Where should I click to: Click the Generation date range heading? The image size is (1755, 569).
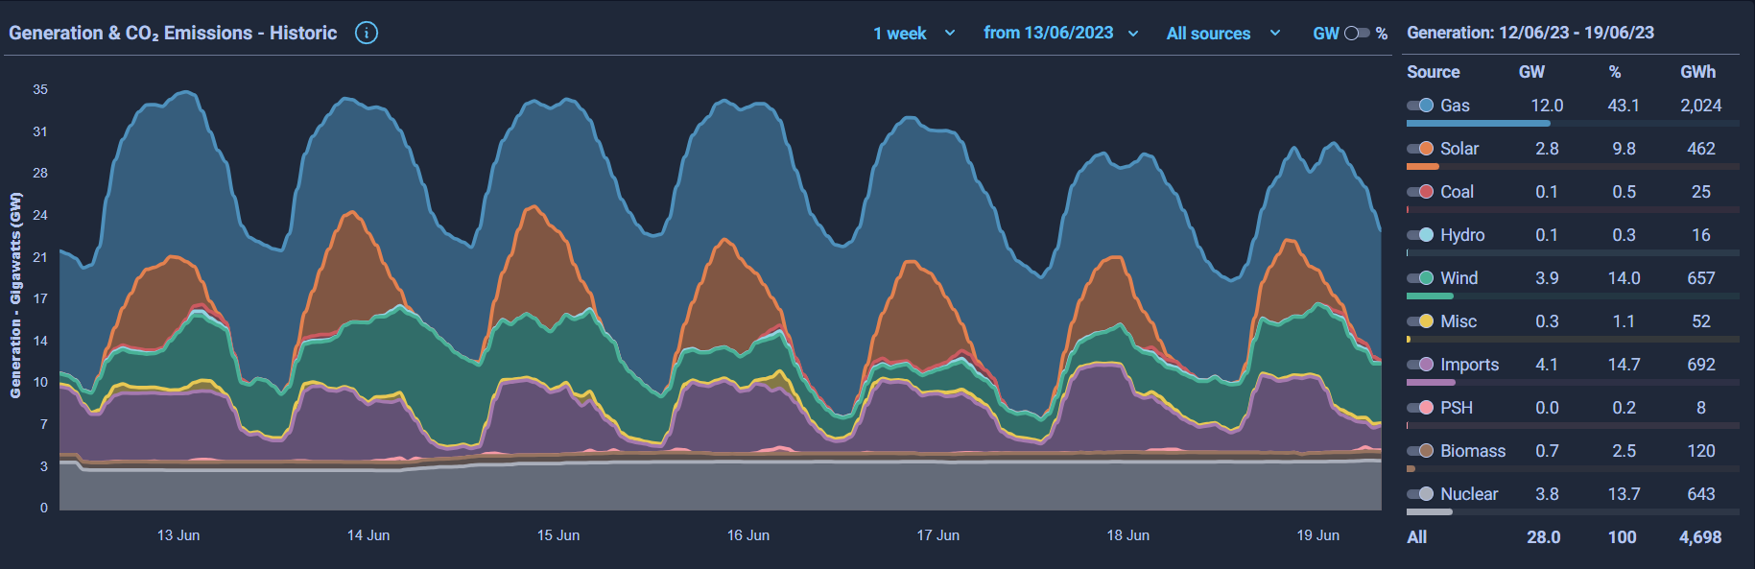[1530, 33]
